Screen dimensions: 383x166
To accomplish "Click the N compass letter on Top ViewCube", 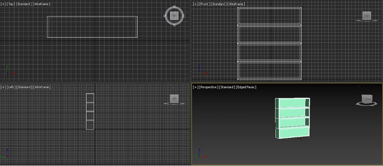I will point(175,7).
